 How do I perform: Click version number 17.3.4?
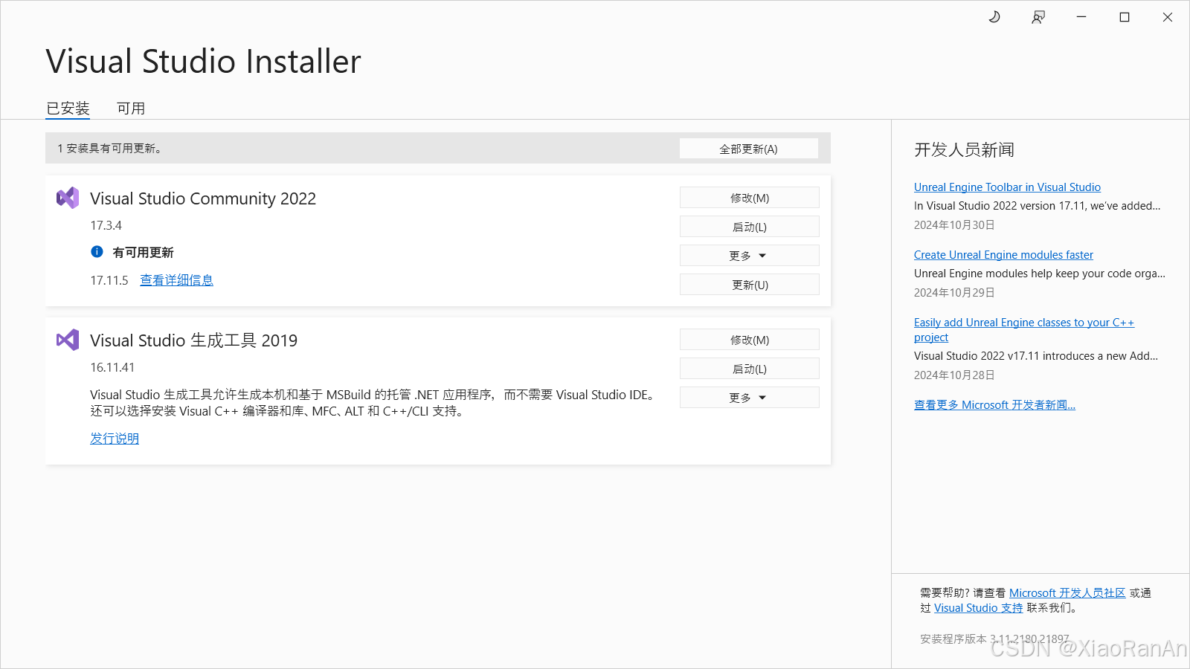(106, 225)
